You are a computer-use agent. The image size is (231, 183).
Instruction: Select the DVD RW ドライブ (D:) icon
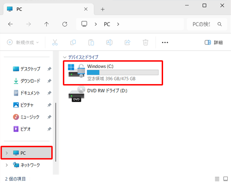(77, 94)
